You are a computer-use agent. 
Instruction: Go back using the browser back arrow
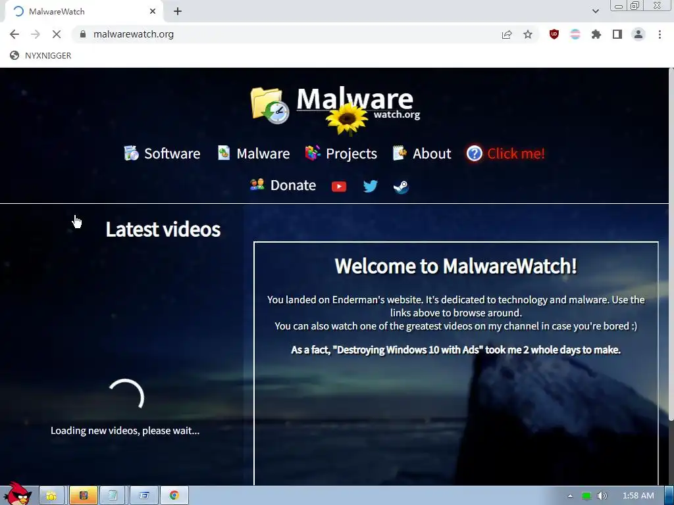tap(14, 34)
